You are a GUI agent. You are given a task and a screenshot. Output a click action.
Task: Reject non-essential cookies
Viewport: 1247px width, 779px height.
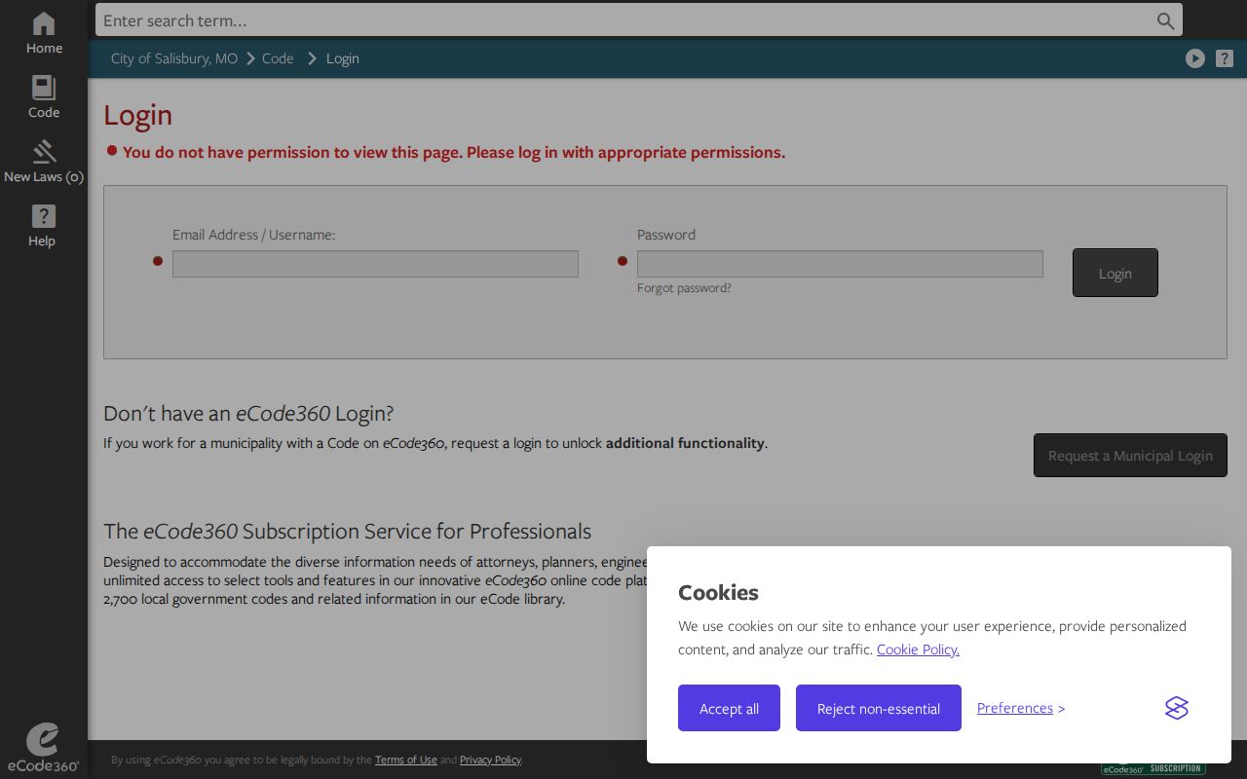[879, 708]
